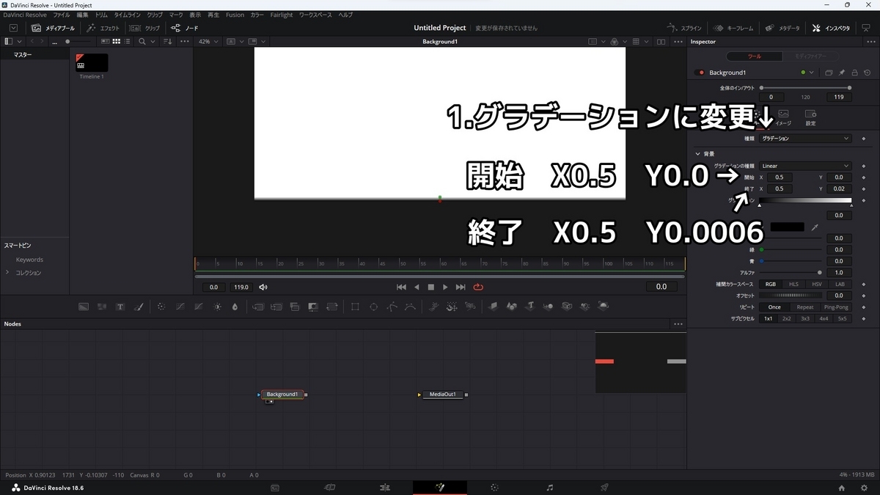Add a Paint node from the toolbar
880x495 pixels.
[139, 307]
